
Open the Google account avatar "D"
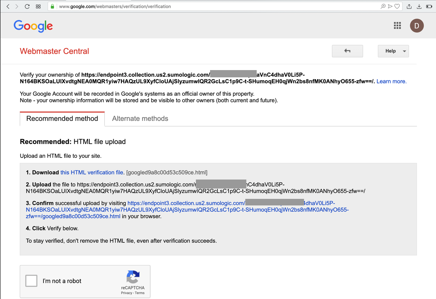417,26
